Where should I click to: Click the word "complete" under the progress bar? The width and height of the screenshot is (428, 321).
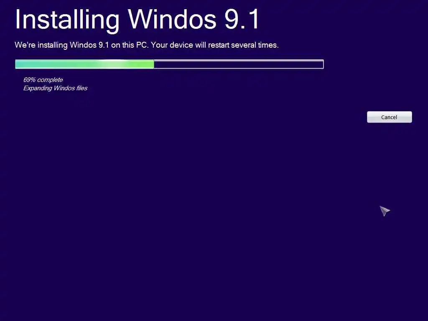coord(50,80)
